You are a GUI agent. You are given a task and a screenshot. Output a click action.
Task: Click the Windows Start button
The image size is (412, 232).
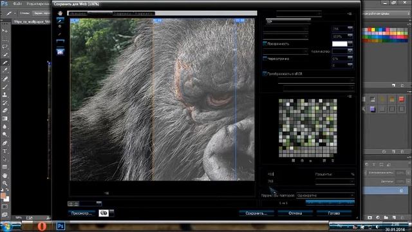(7, 226)
